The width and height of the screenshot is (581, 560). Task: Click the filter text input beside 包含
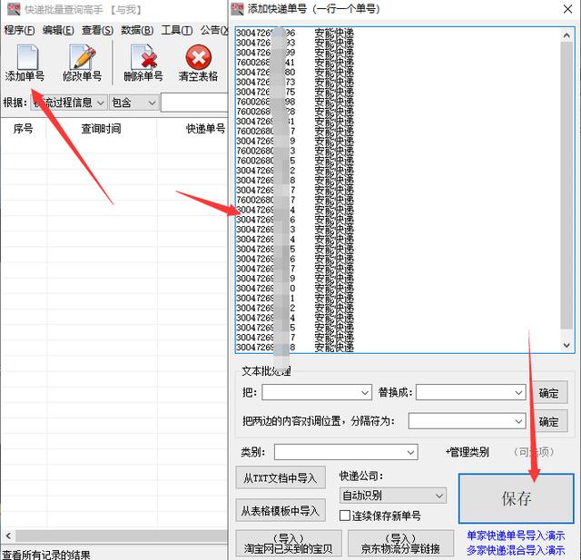tap(194, 103)
